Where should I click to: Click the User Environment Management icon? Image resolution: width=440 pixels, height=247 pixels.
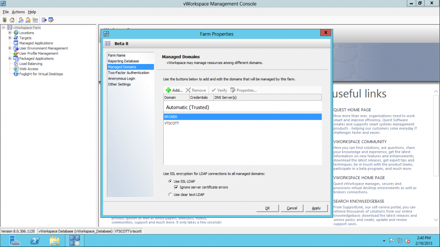(x=16, y=48)
